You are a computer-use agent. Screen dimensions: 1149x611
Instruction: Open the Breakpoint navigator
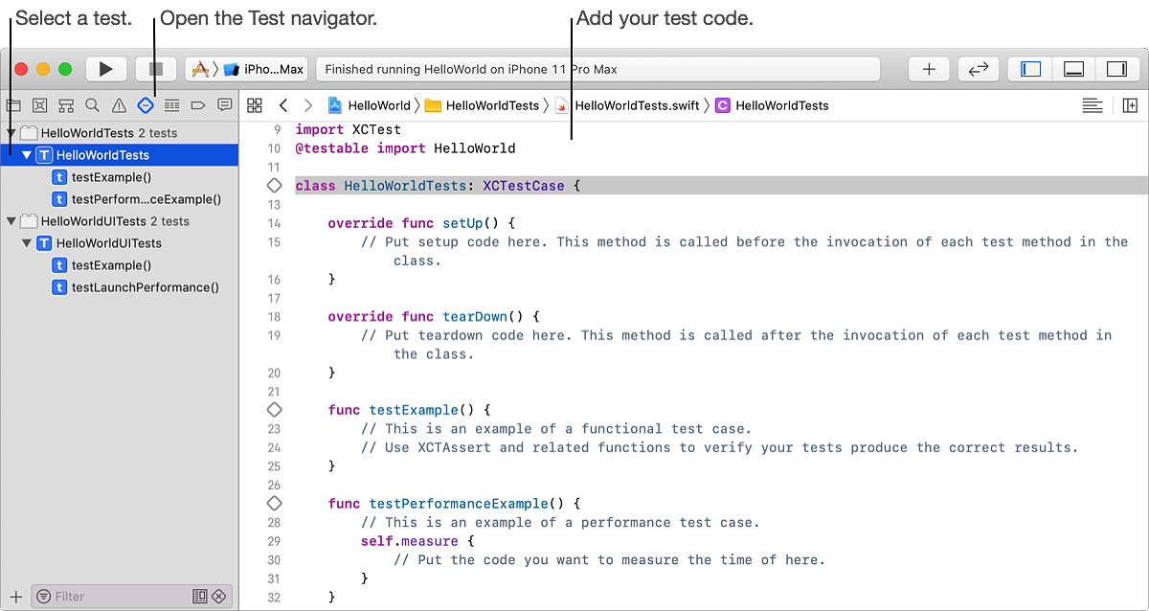click(198, 105)
